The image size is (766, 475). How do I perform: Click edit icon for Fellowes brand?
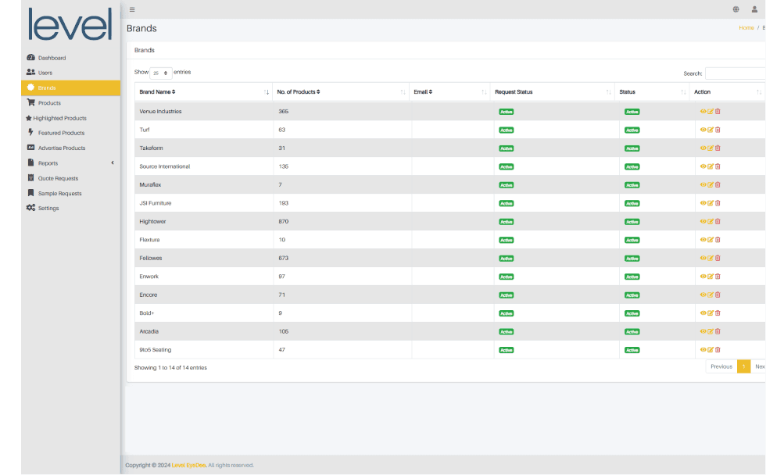click(711, 258)
